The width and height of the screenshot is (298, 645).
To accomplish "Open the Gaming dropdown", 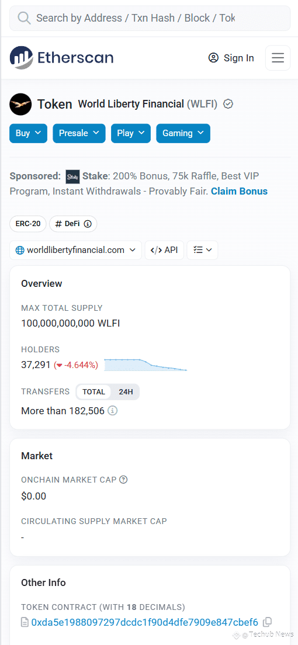I will 183,133.
